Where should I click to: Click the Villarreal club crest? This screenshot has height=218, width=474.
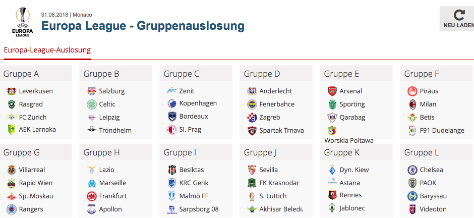pyautogui.click(x=11, y=170)
